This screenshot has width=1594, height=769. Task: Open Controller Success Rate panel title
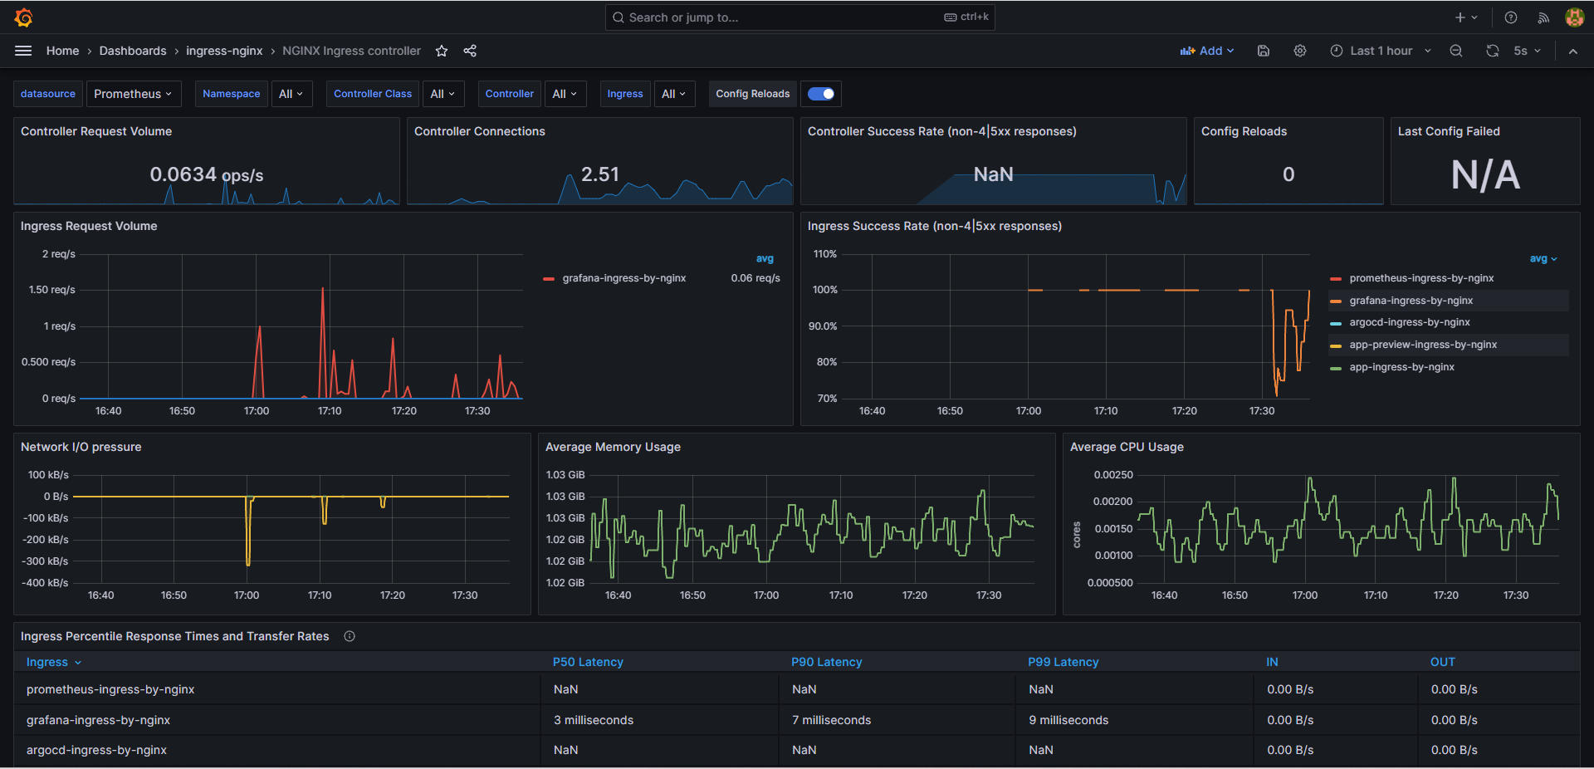[942, 131]
